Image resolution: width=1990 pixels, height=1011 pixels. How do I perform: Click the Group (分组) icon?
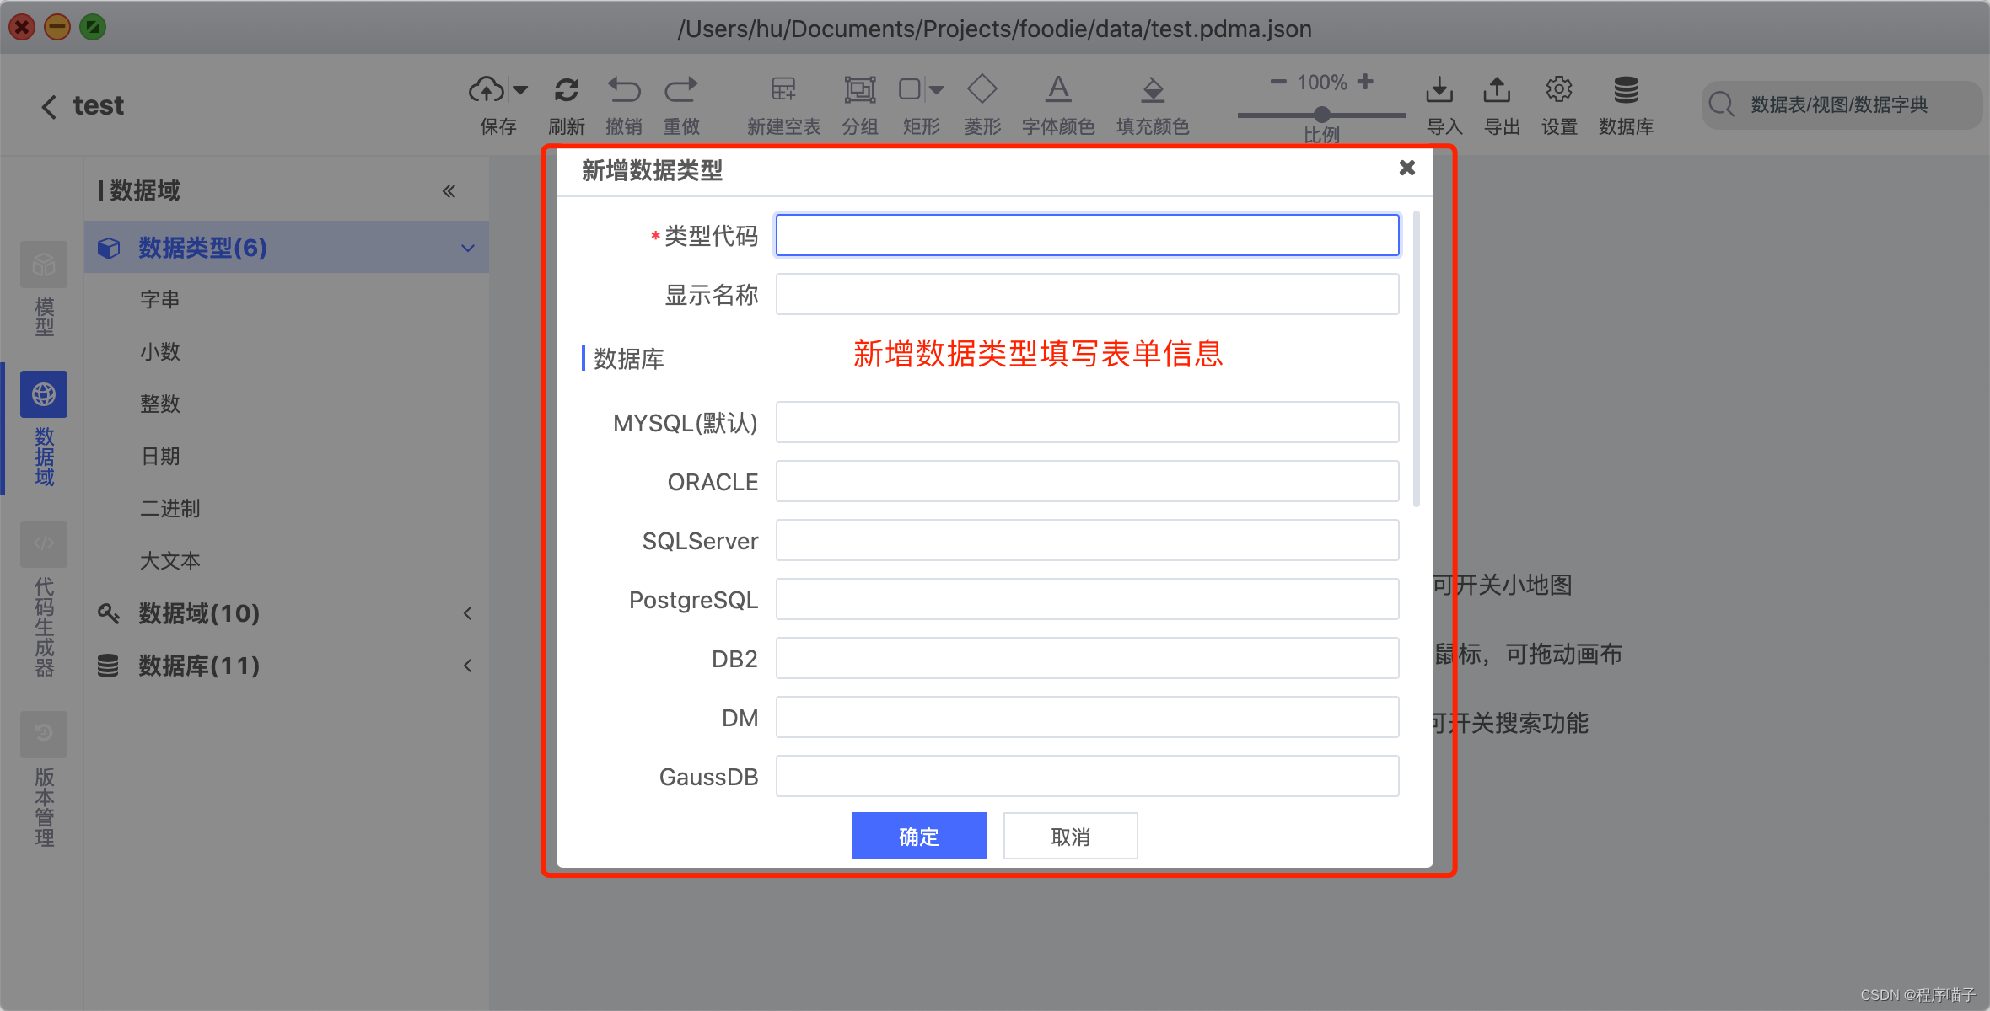click(860, 89)
